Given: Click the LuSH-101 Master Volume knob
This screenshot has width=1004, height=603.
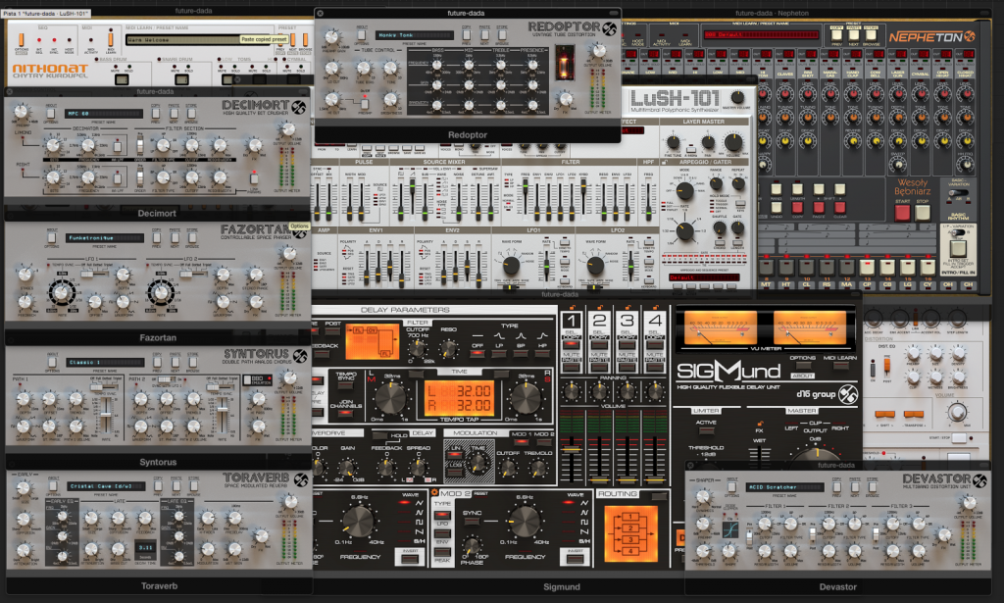Looking at the screenshot, I should pyautogui.click(x=737, y=97).
